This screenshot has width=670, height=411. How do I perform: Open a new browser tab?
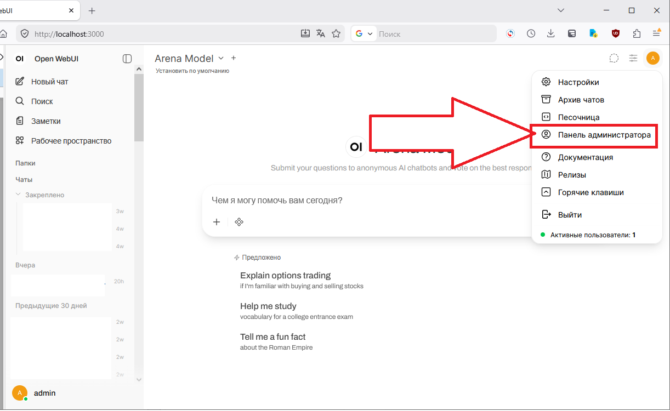pyautogui.click(x=92, y=10)
